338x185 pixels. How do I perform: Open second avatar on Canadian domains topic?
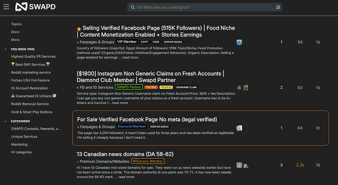246,165
